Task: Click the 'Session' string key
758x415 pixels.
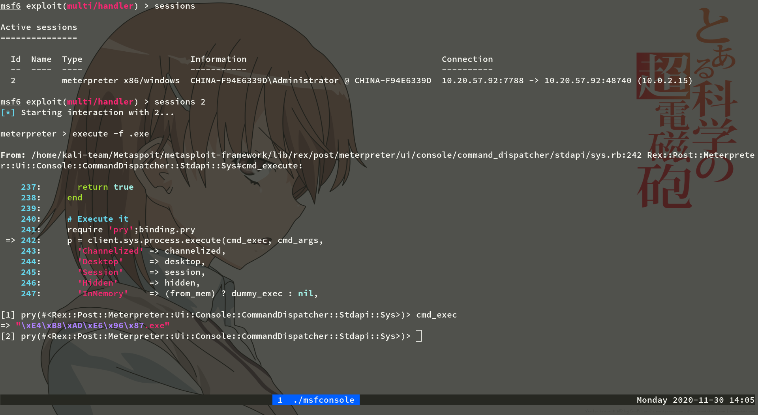Action: point(100,272)
